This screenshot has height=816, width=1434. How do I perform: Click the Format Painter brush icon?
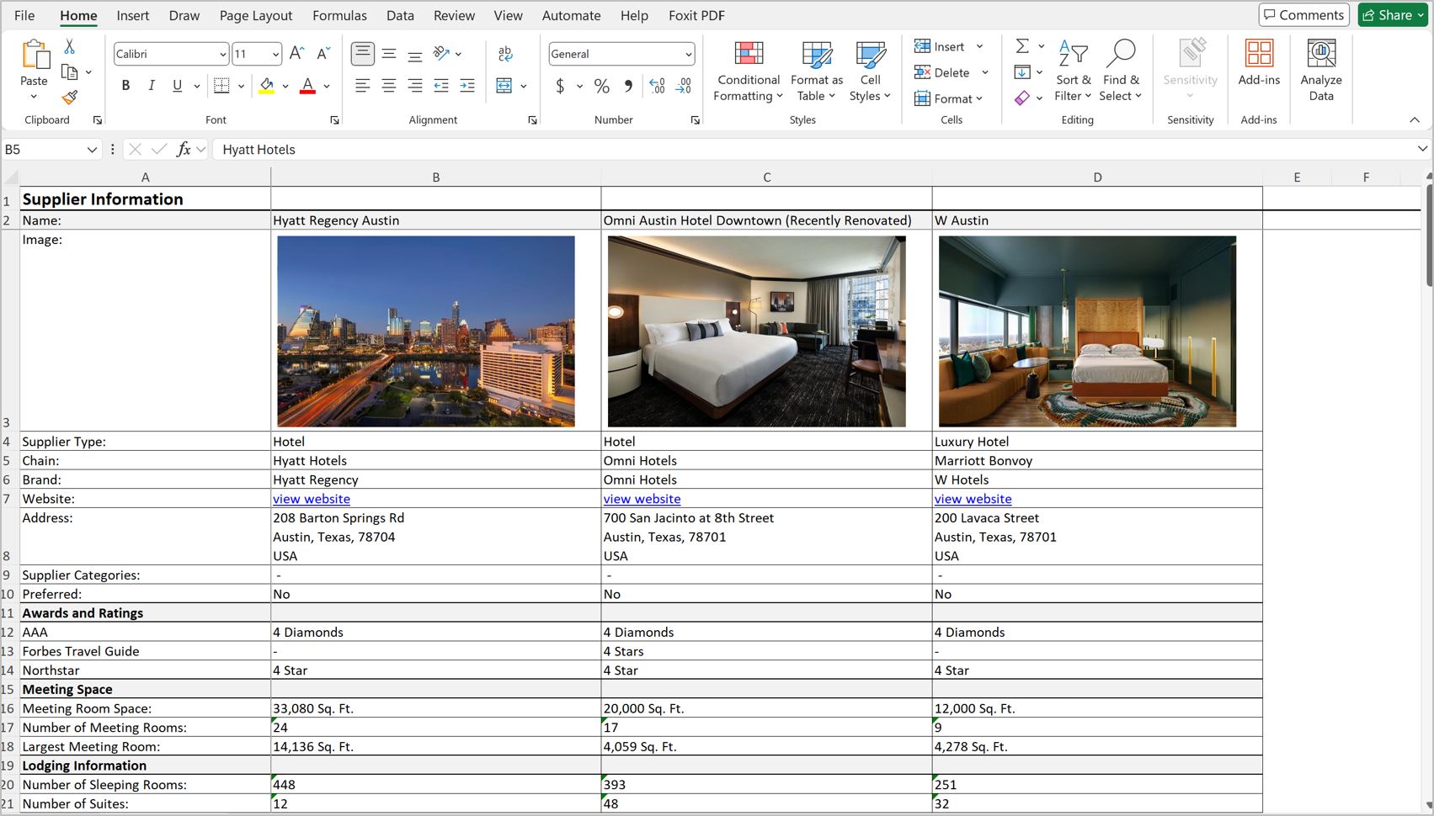[70, 98]
